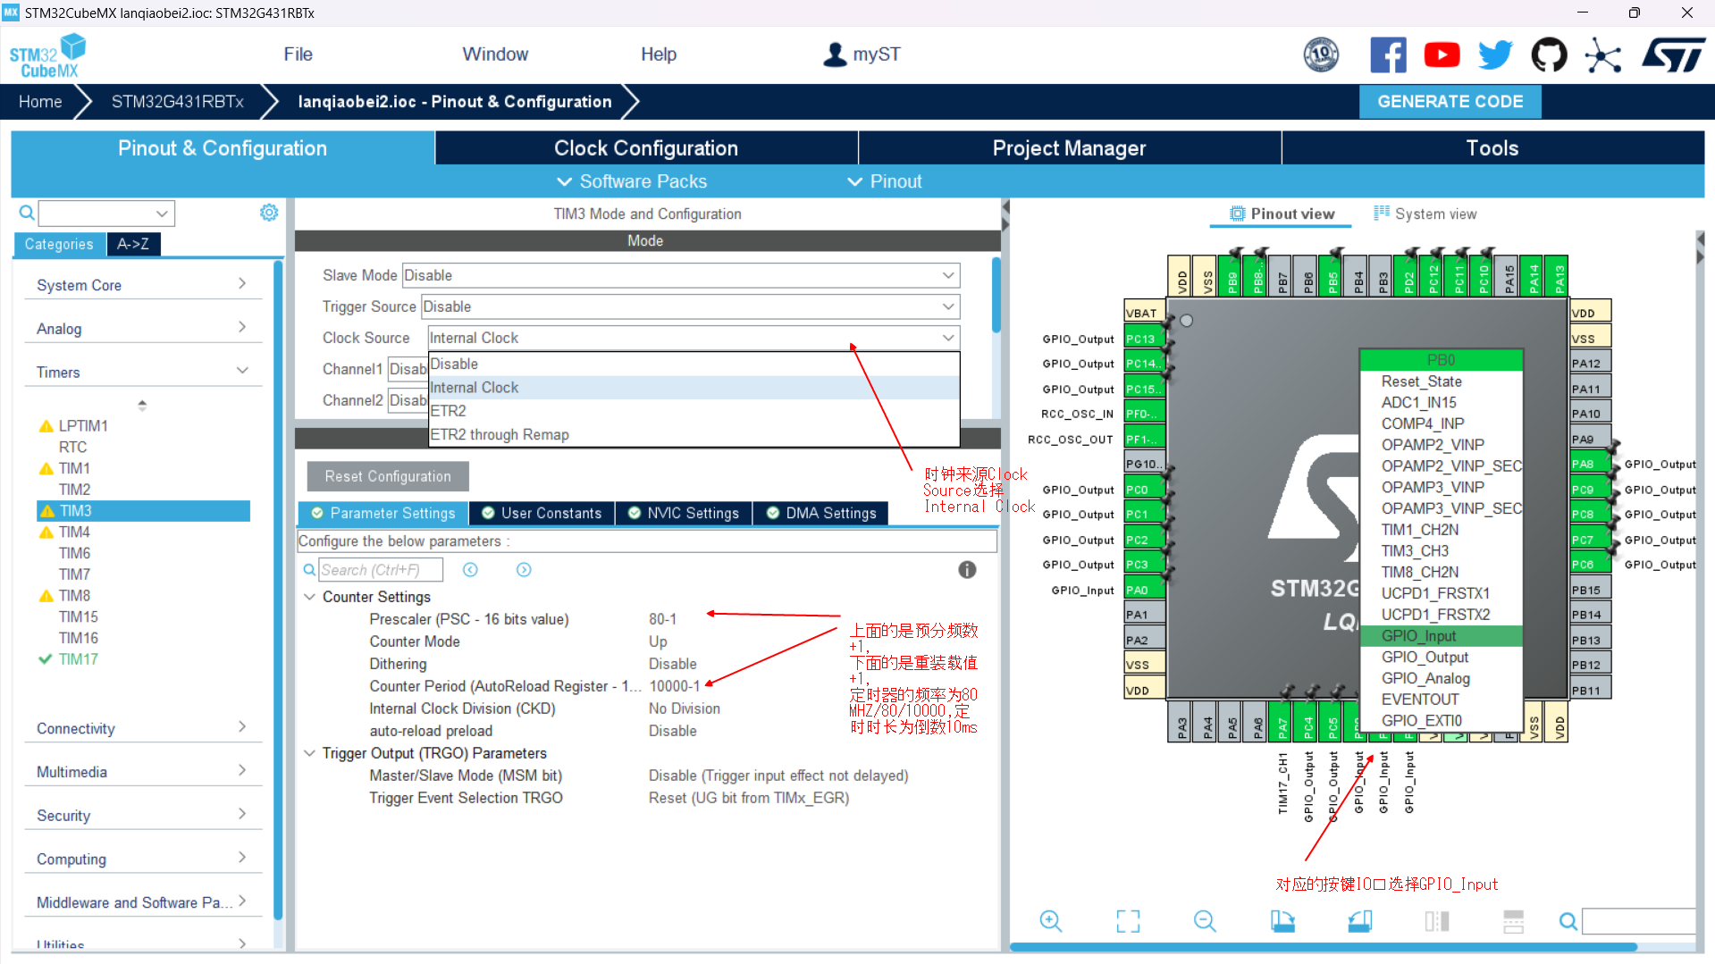The height and width of the screenshot is (964, 1715).
Task: Open the ST Facebook page icon
Action: 1388,55
